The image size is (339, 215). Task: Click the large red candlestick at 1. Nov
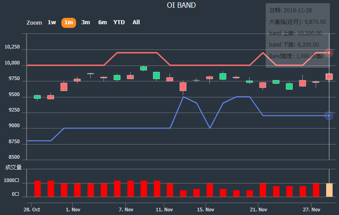point(64,87)
